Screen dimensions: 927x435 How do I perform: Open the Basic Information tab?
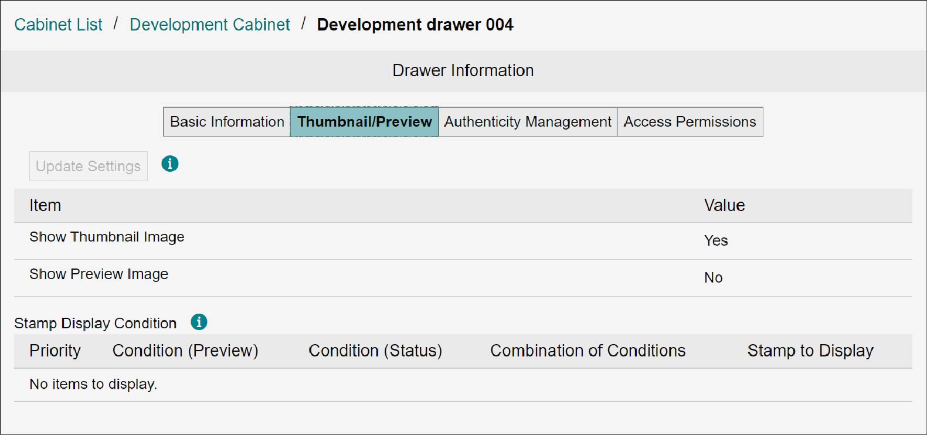tap(227, 122)
